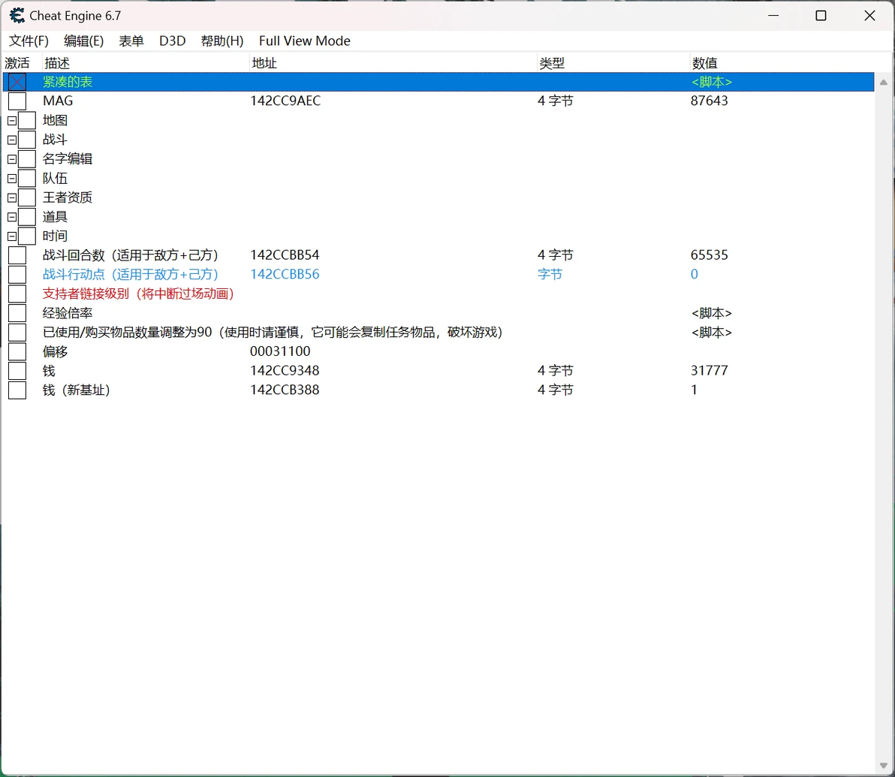
Task: Open the D3D menu
Action: click(173, 41)
